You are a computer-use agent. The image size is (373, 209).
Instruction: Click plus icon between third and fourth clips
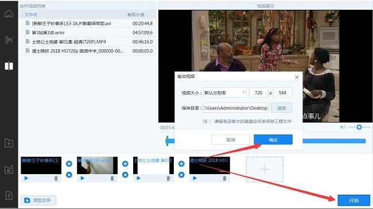[181, 164]
